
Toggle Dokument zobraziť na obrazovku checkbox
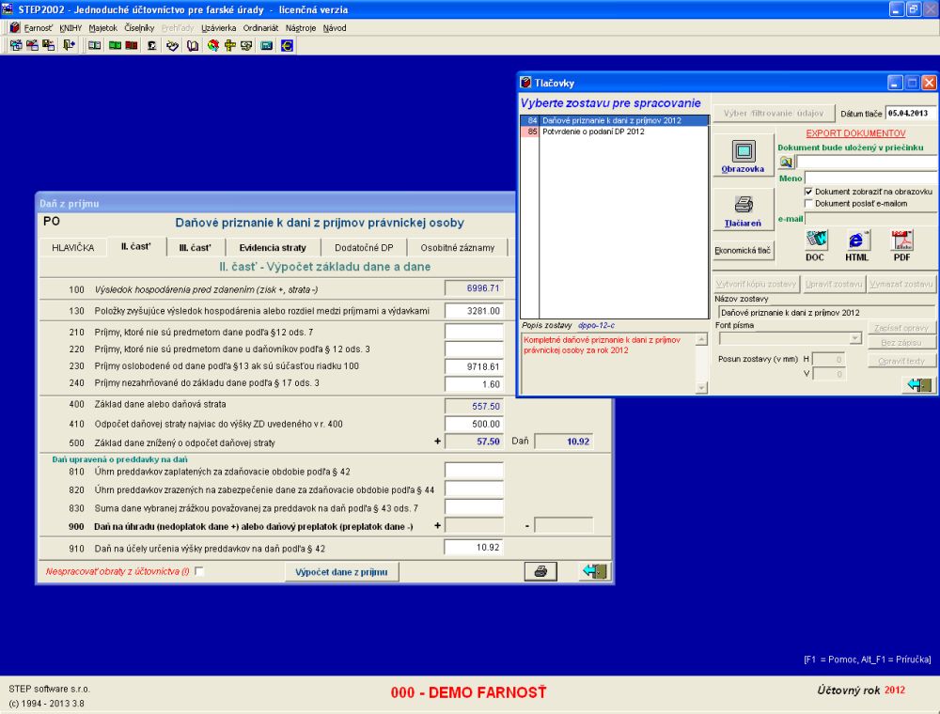click(808, 192)
